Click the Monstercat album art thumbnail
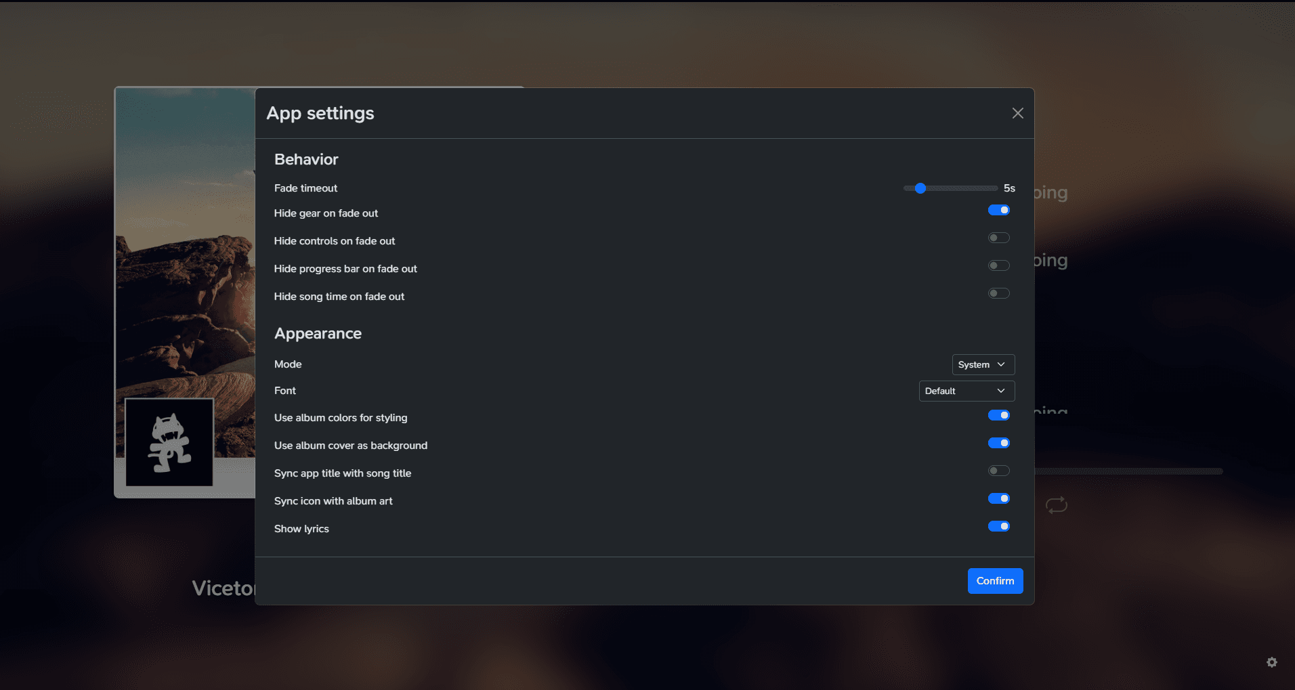1295x690 pixels. tap(169, 442)
